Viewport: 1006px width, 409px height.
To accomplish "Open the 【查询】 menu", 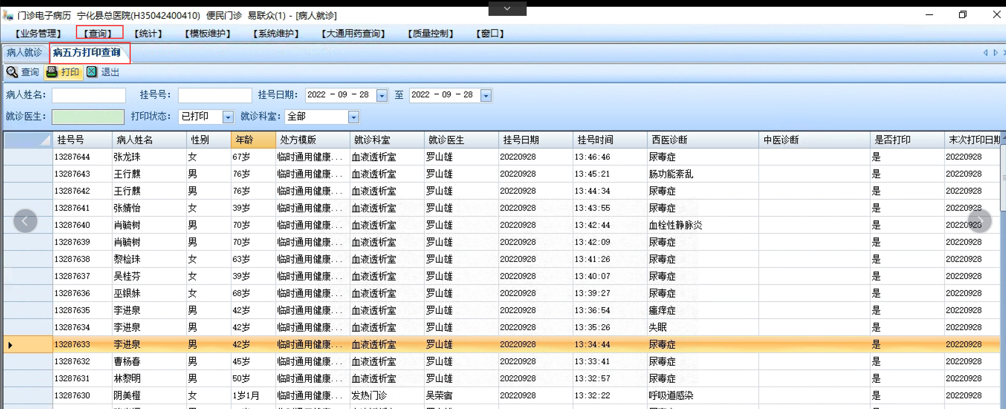I will [98, 34].
